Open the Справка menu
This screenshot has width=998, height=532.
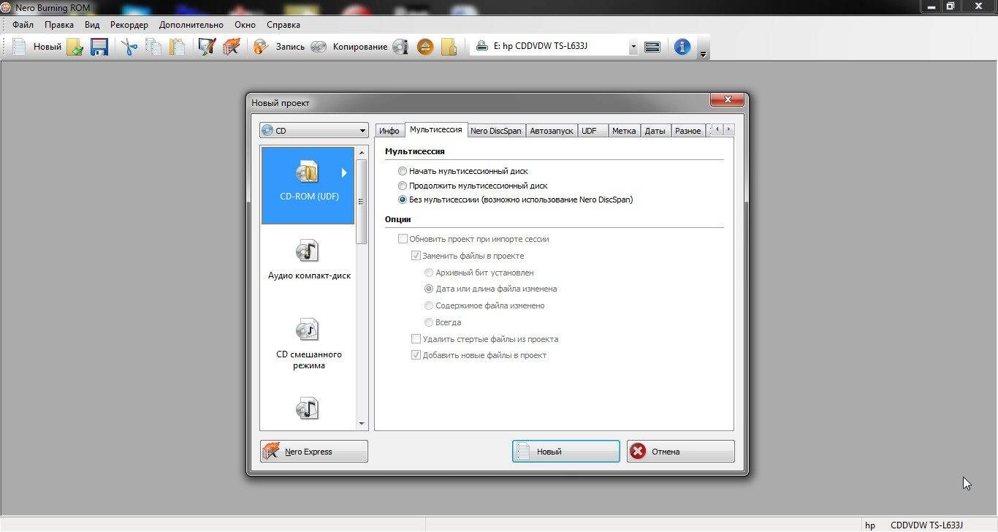[x=283, y=25]
